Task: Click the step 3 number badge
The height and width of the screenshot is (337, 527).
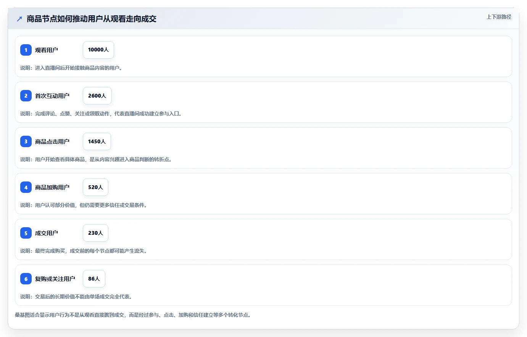Action: click(26, 141)
